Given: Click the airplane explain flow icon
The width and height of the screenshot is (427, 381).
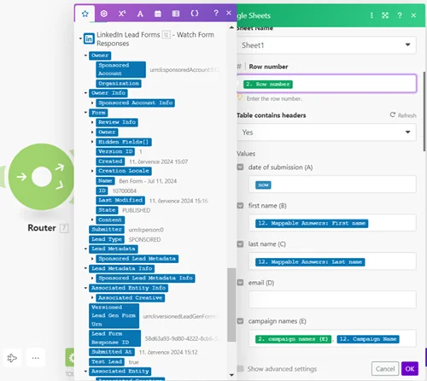Looking at the screenshot, I should tap(12, 358).
